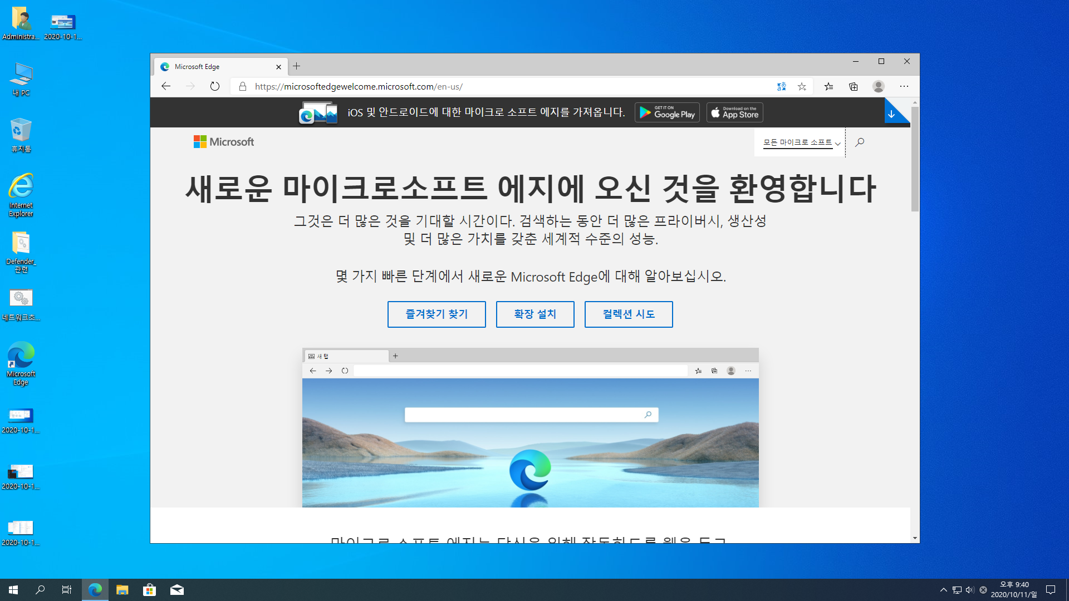Click the browser refresh button
Image resolution: width=1069 pixels, height=601 pixels.
pos(215,86)
